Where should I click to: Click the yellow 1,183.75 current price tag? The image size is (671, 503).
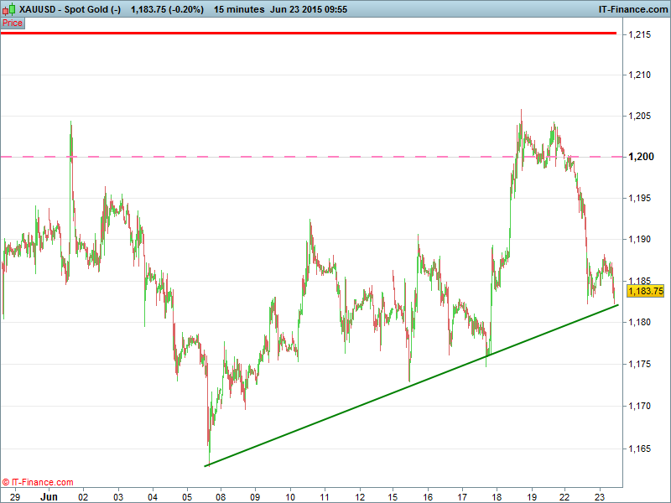646,291
